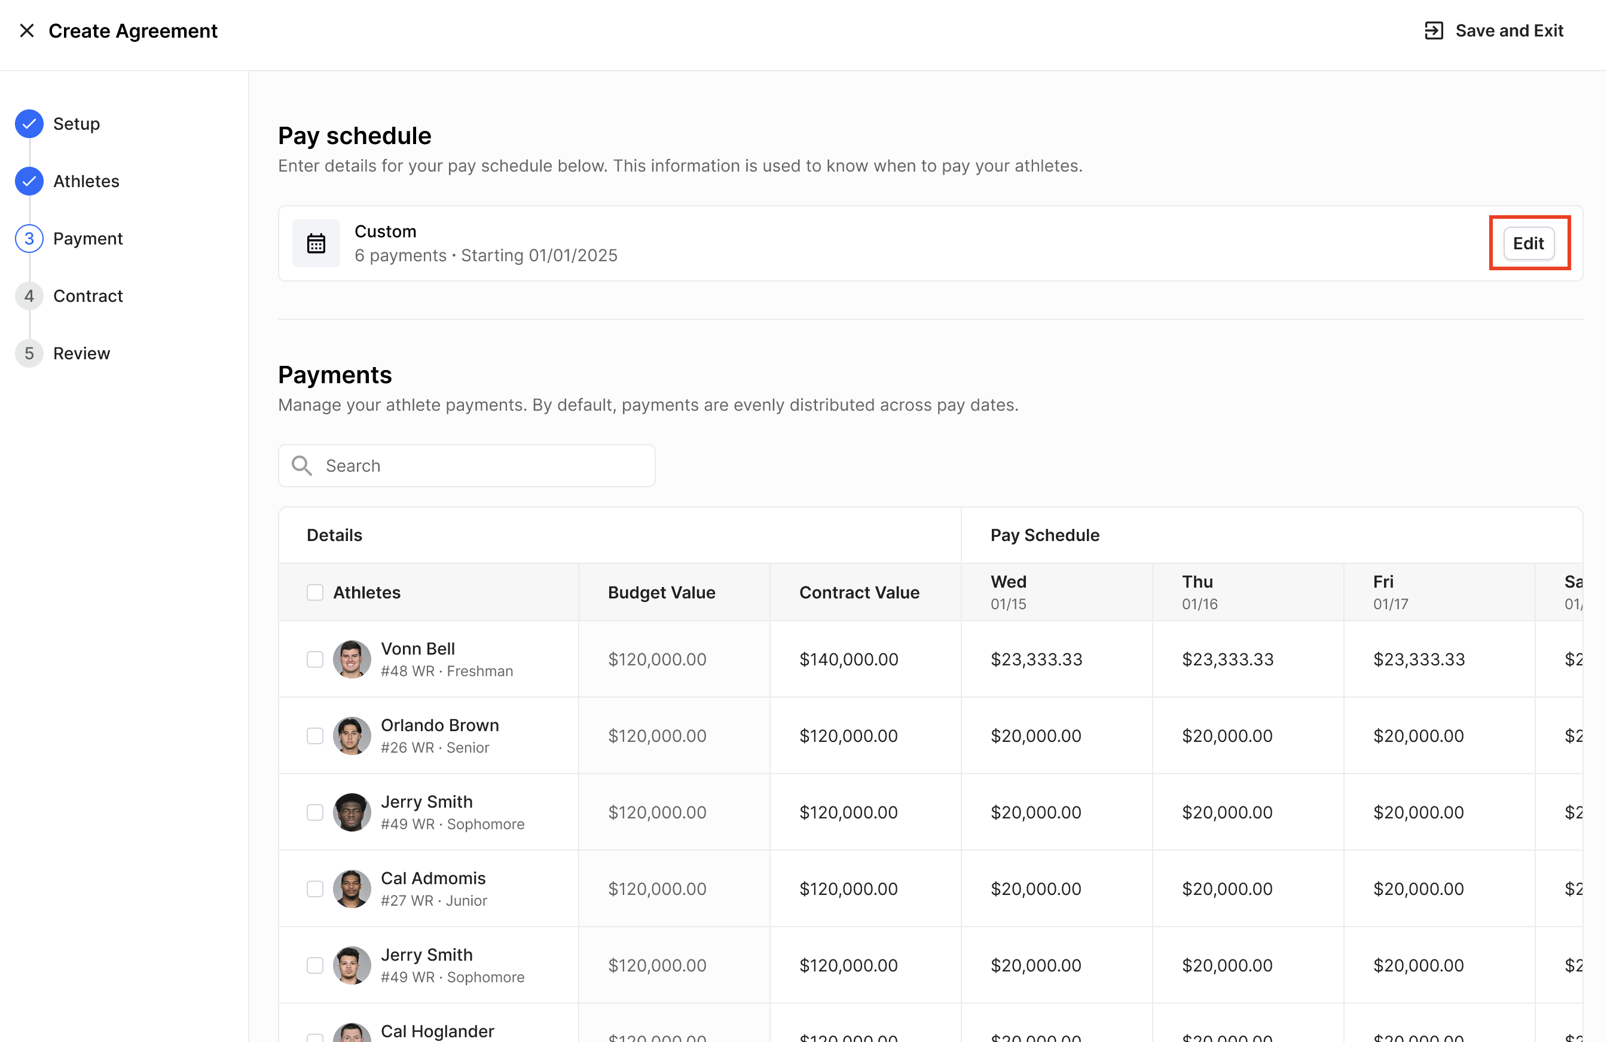Check Jerry Smith above Cal Admomis

(x=314, y=812)
